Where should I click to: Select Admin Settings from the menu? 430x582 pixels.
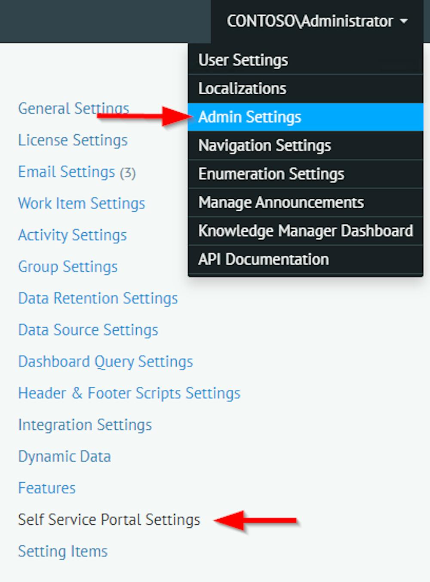click(250, 116)
